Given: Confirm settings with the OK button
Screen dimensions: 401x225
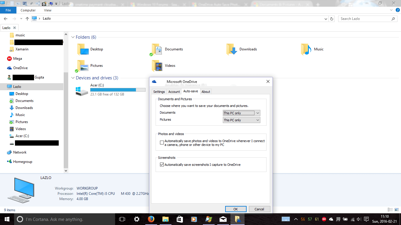Looking at the screenshot, I should 236,209.
